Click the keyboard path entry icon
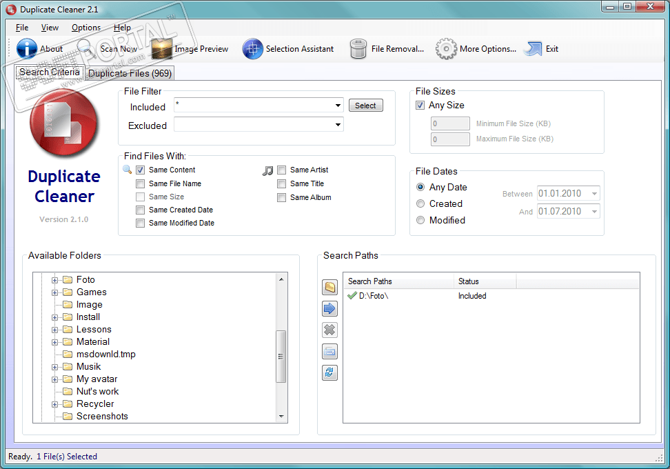This screenshot has width=670, height=469. [329, 352]
